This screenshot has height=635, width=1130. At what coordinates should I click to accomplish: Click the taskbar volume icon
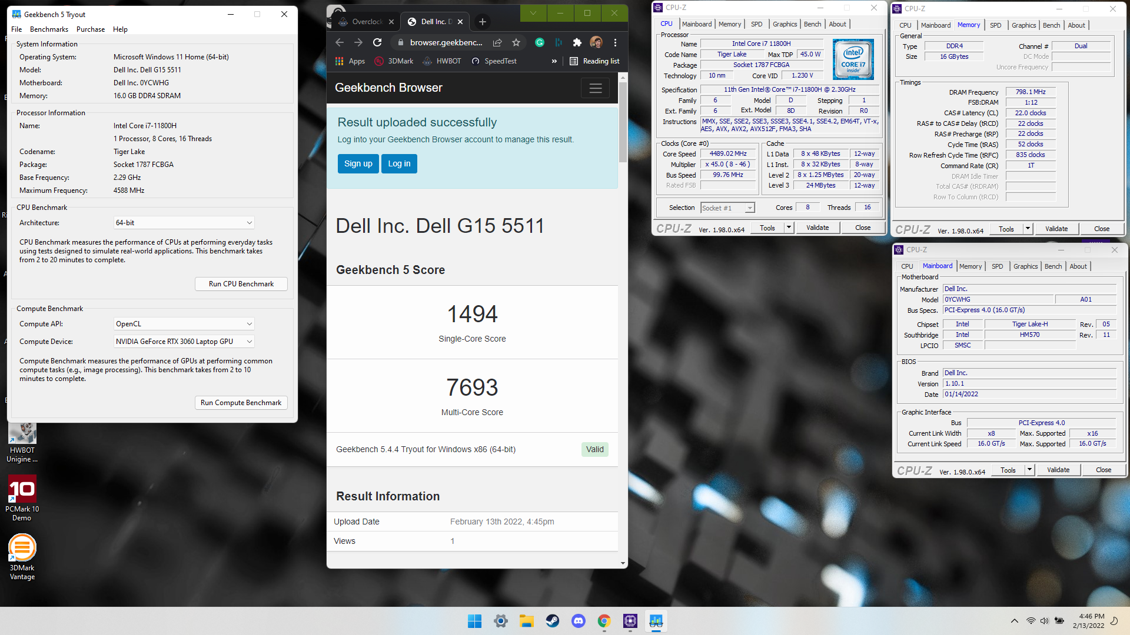(1044, 621)
